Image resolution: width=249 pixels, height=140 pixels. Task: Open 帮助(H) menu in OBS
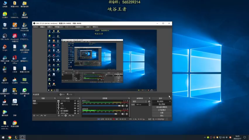[95, 27]
